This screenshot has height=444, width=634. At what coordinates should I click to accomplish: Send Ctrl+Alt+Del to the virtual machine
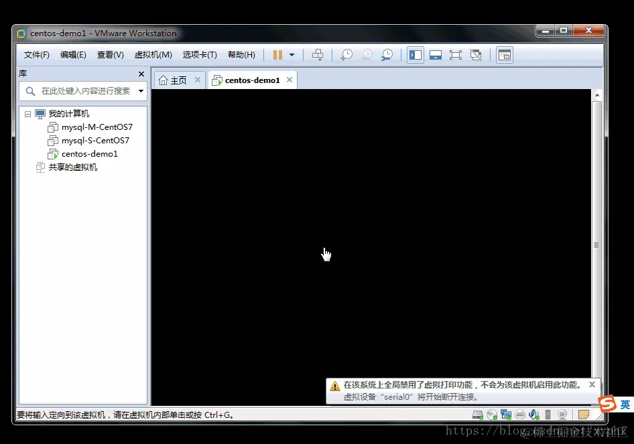coord(318,55)
